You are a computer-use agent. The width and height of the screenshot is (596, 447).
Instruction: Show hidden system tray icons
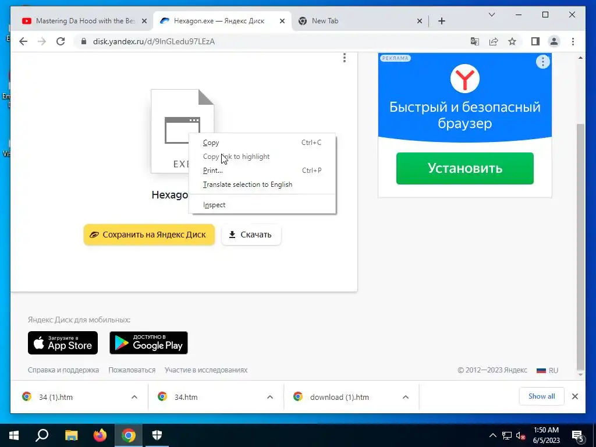tap(492, 435)
